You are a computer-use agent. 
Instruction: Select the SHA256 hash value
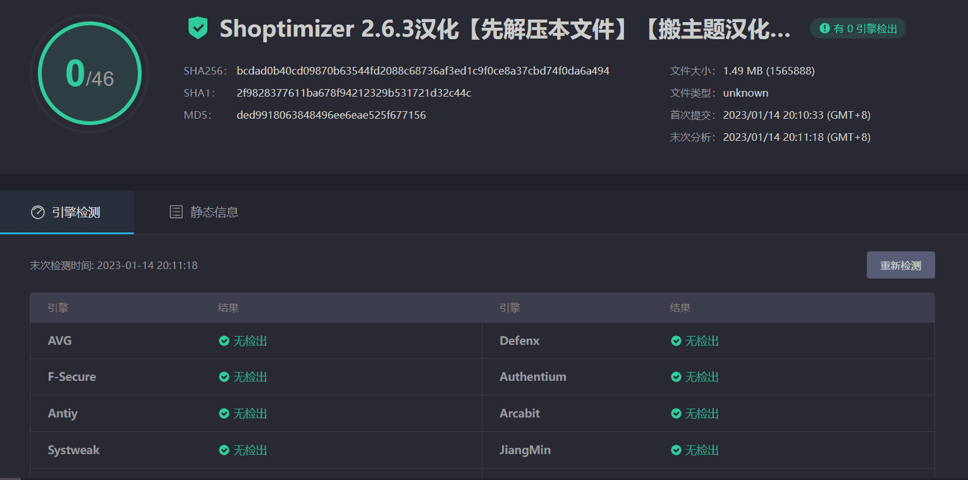pyautogui.click(x=423, y=71)
